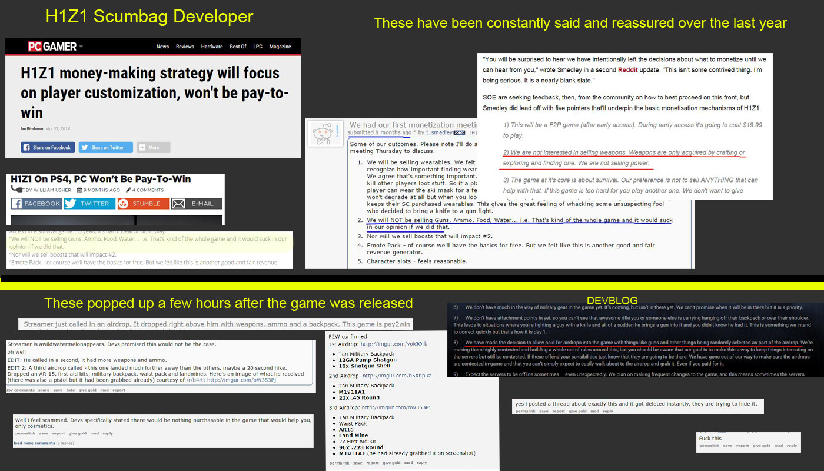This screenshot has width=824, height=471.
Task: Click the 'M1911A1' item under 2nd Airdrop
Action: pos(352,392)
